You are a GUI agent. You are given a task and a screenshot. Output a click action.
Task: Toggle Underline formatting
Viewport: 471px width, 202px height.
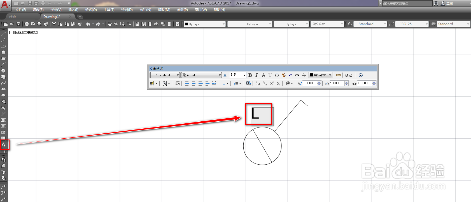[270, 75]
